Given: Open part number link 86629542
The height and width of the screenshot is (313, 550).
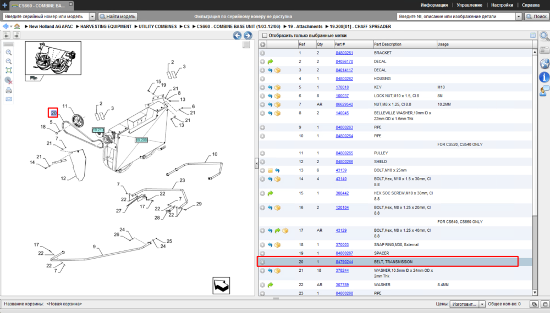Looking at the screenshot, I should (344, 104).
